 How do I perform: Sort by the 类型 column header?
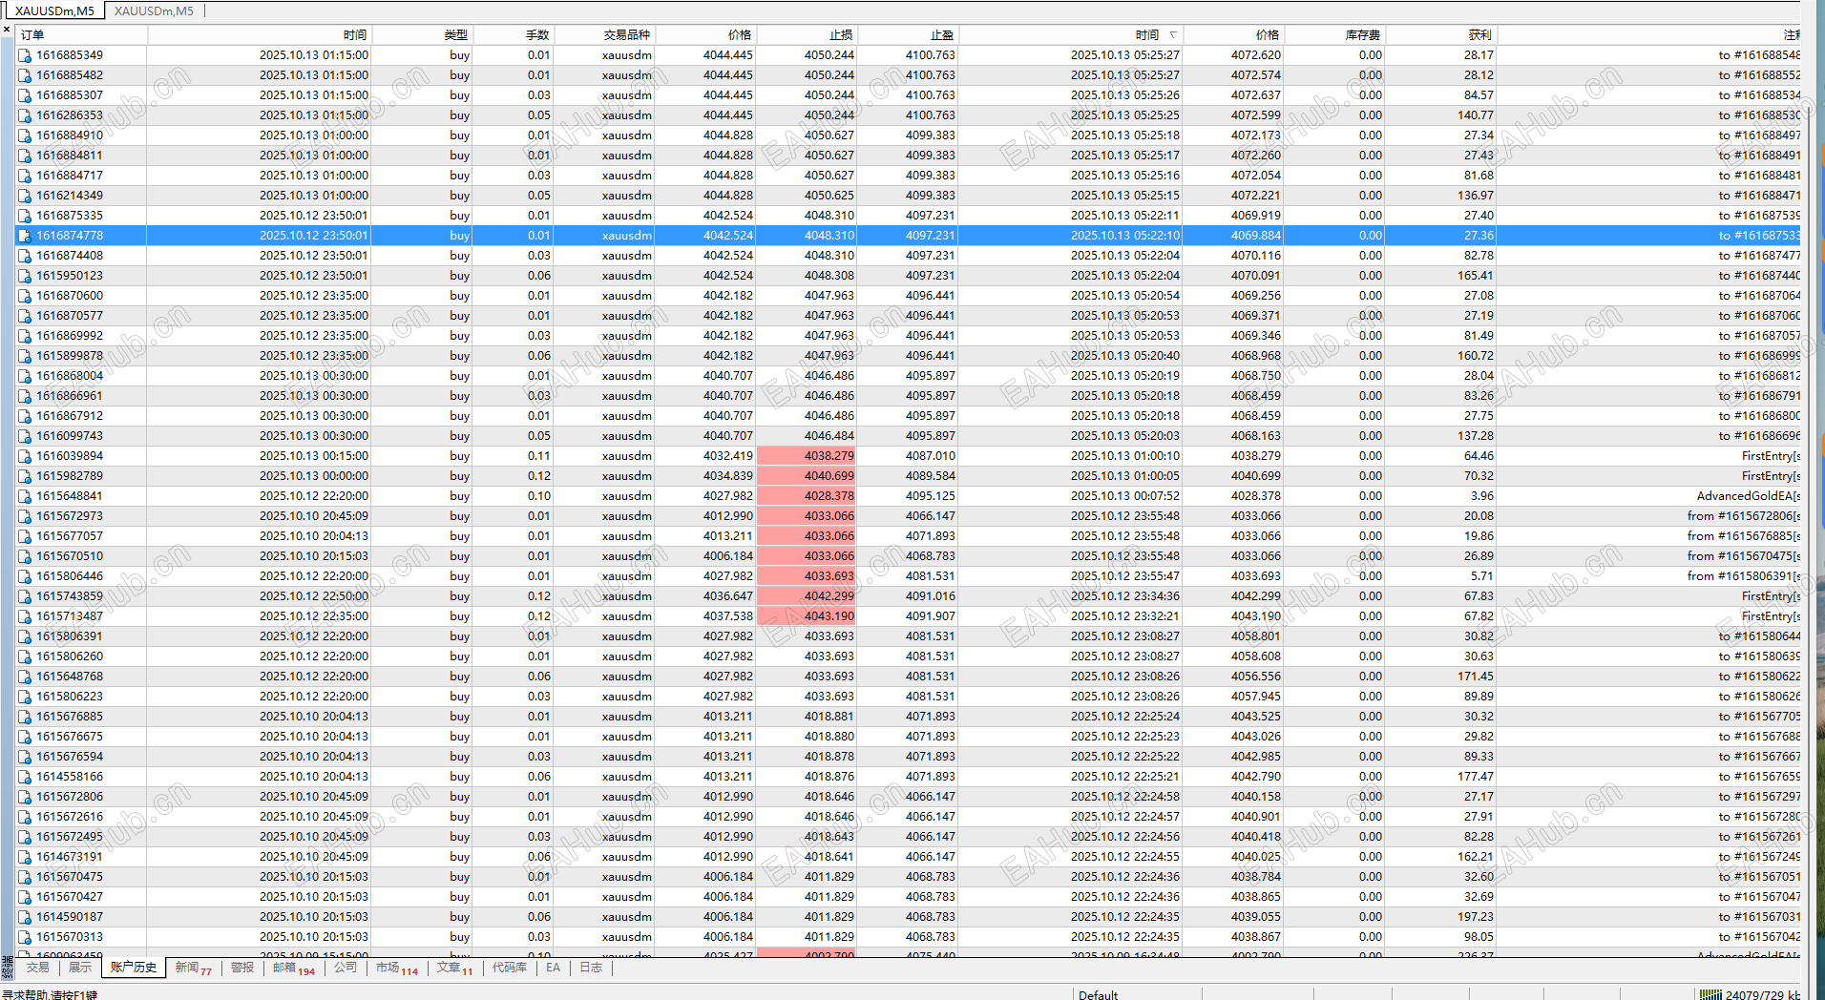coord(423,35)
